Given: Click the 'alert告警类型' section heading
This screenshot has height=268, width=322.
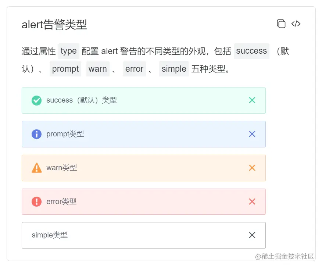Looking at the screenshot, I should pos(54,24).
